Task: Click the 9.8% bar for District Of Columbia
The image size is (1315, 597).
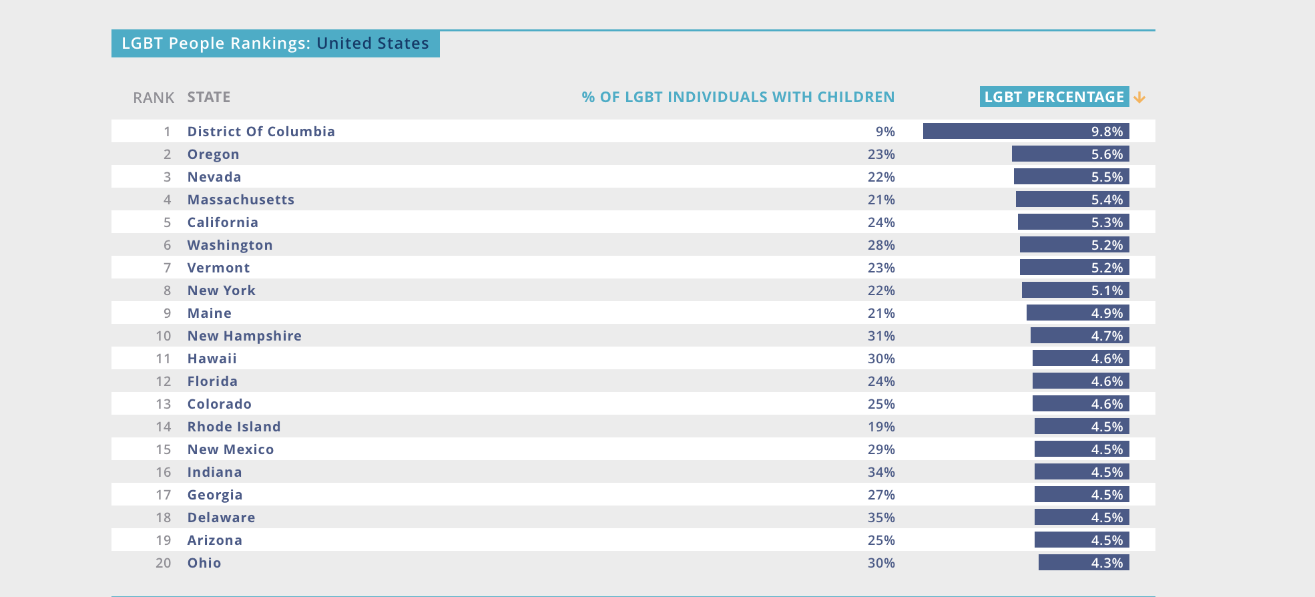Action: click(x=1025, y=132)
